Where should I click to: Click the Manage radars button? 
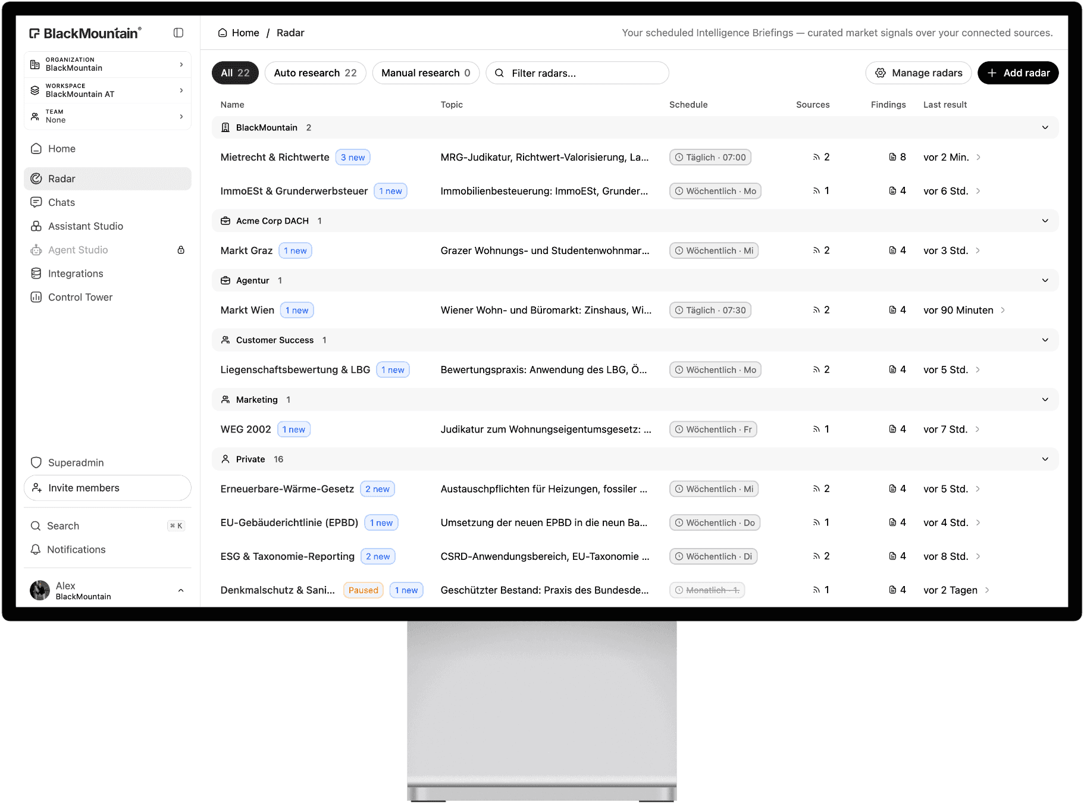919,73
